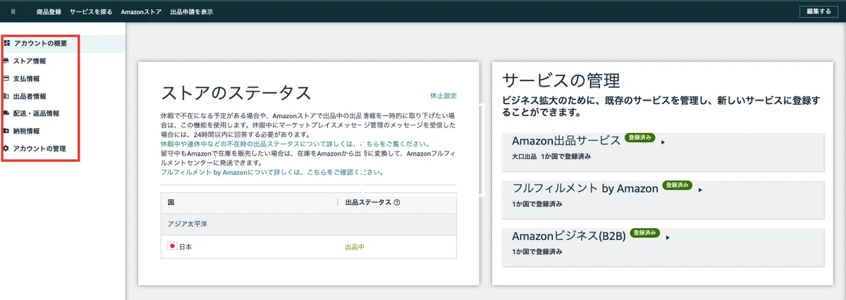
Task: Click the 出品中 status text
Action: [x=355, y=247]
